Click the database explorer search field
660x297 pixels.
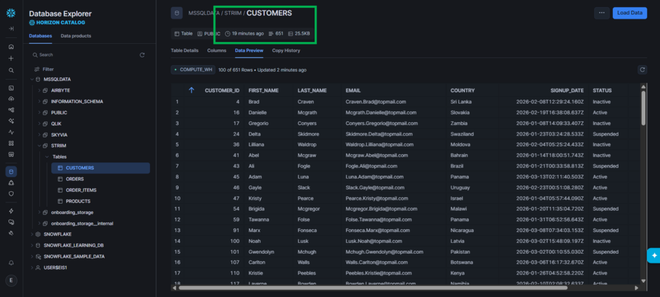click(84, 55)
